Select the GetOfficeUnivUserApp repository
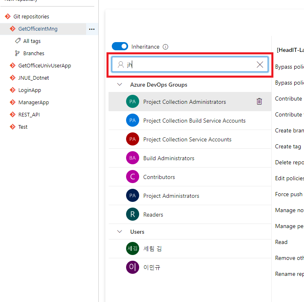 tap(44, 66)
